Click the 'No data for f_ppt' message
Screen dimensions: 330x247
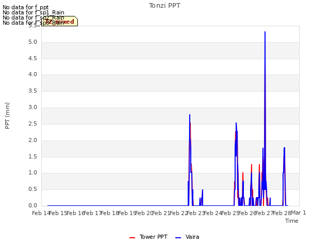(x=25, y=8)
